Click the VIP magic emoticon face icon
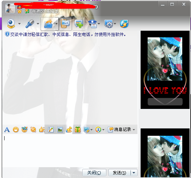The width and height of the screenshot is (191, 178). (24, 129)
